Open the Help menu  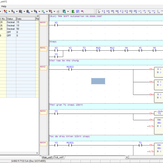coord(4,7)
